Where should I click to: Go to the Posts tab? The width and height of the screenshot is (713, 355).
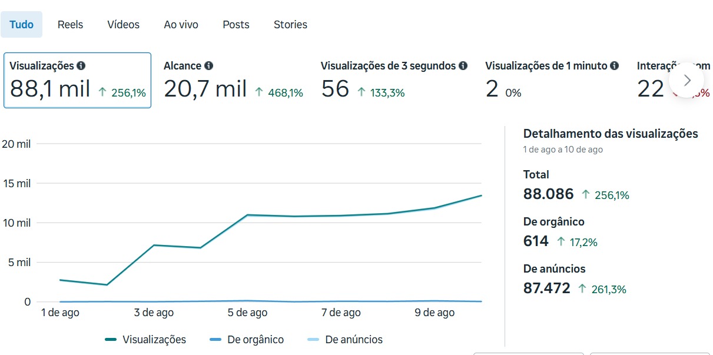[236, 25]
